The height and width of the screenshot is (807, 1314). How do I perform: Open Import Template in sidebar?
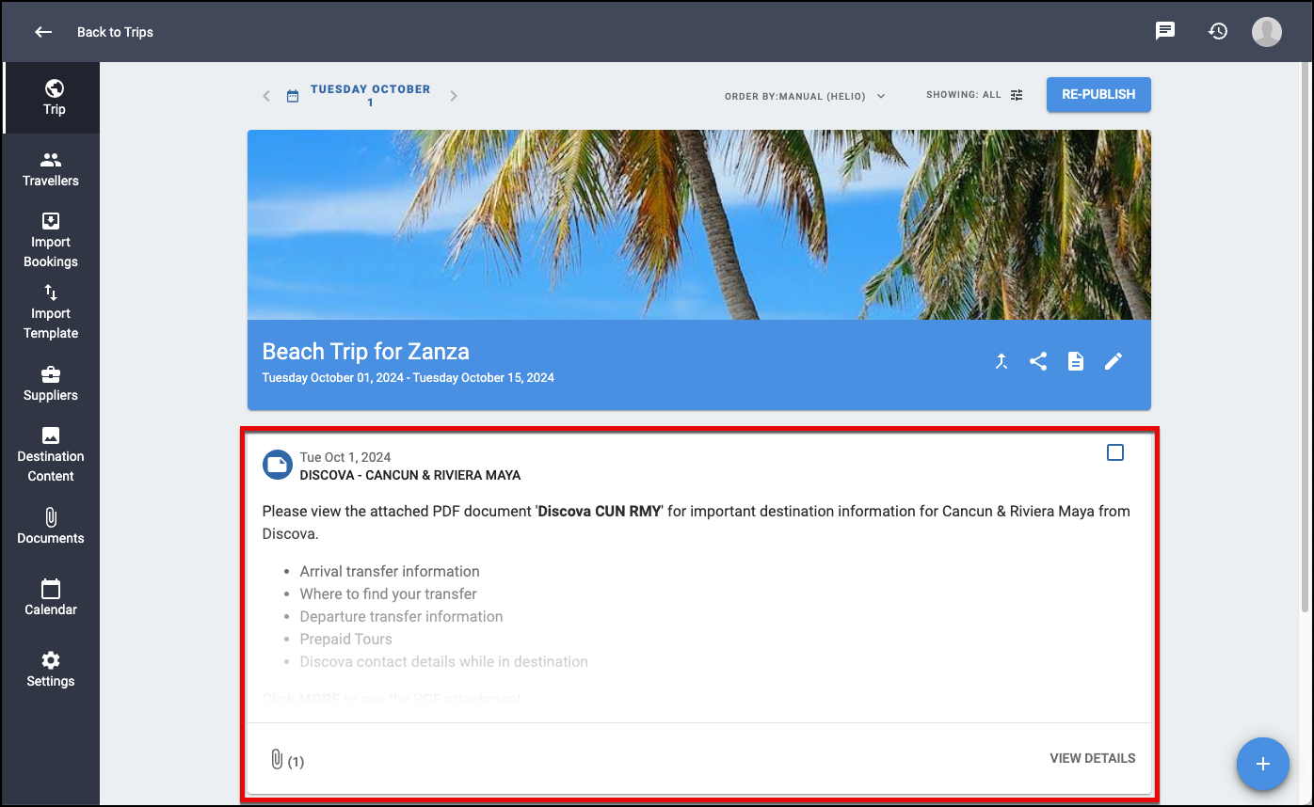point(51,312)
